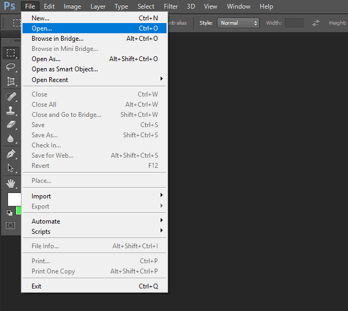Viewport: 348px width, 311px height.
Task: Choose Browse in Mini Bridge...
Action: [94, 49]
